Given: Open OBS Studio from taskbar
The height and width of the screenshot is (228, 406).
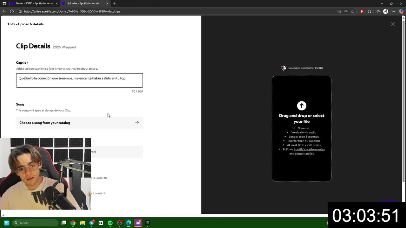Looking at the screenshot, I should 120,223.
